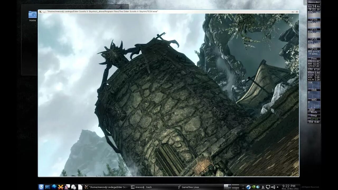The height and width of the screenshot is (190, 338).
Task: Click the CPU3 label in gkrellm
Action: tap(314, 49)
